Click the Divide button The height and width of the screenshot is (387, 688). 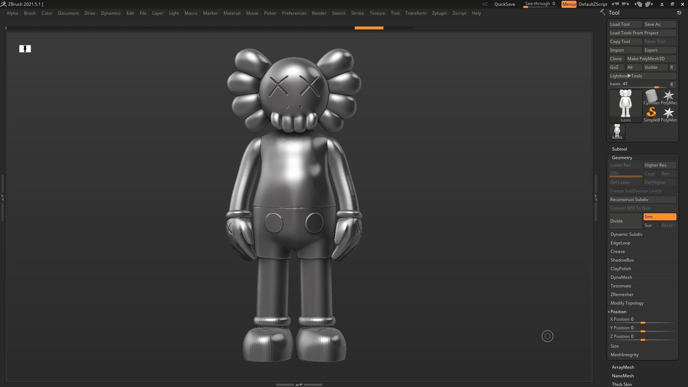(625, 221)
